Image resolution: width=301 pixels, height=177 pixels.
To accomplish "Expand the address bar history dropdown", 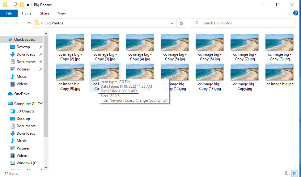I will (x=172, y=23).
